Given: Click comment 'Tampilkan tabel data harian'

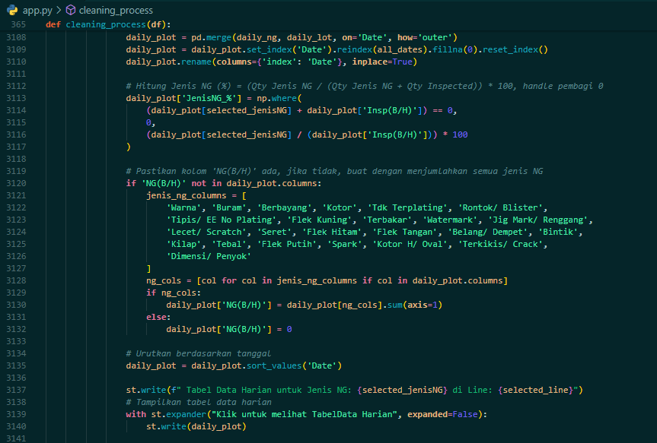Looking at the screenshot, I should pos(199,402).
